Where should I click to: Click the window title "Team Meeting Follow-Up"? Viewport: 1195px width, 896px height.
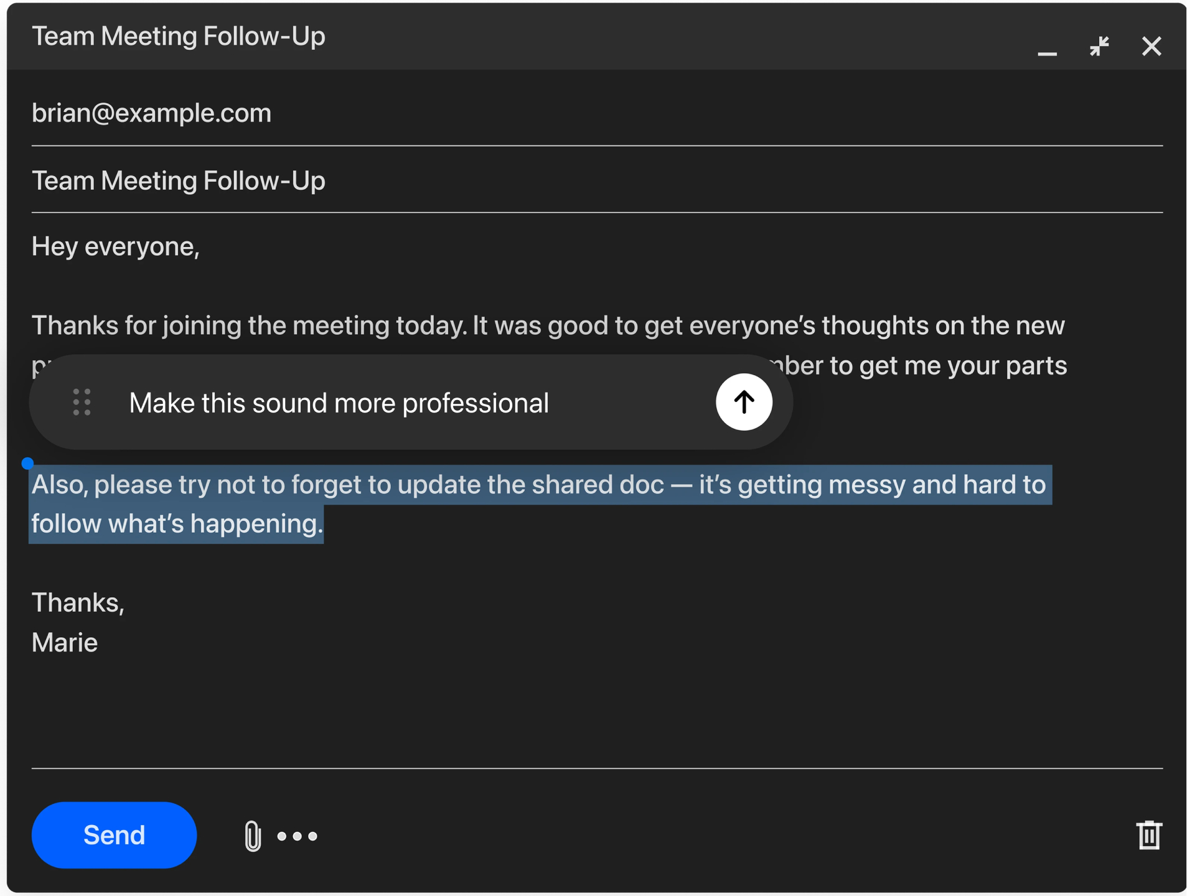point(179,37)
